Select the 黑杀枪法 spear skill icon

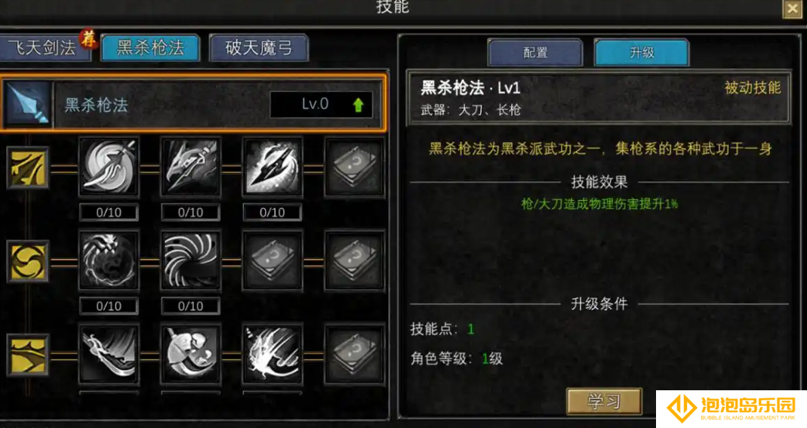27,104
